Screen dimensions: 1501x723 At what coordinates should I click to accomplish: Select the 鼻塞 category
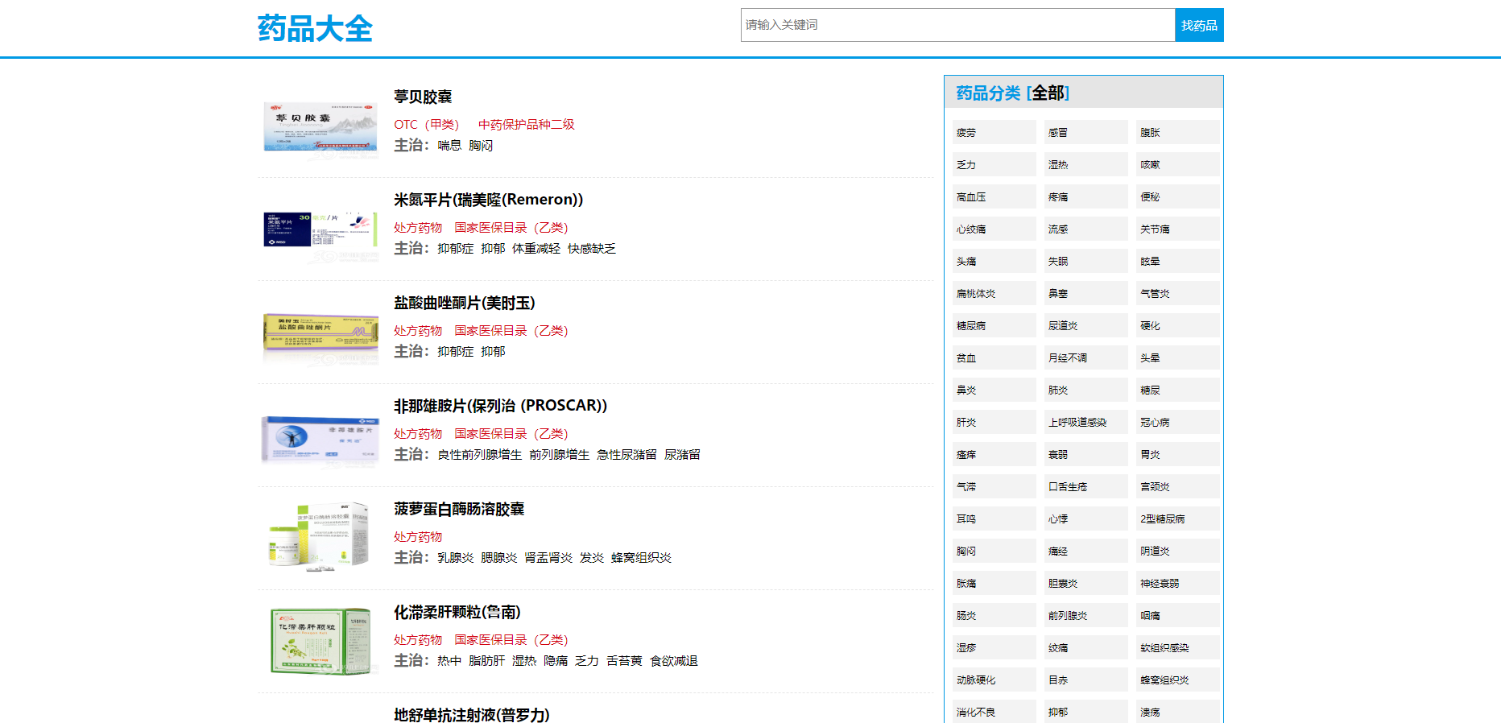(1085, 294)
